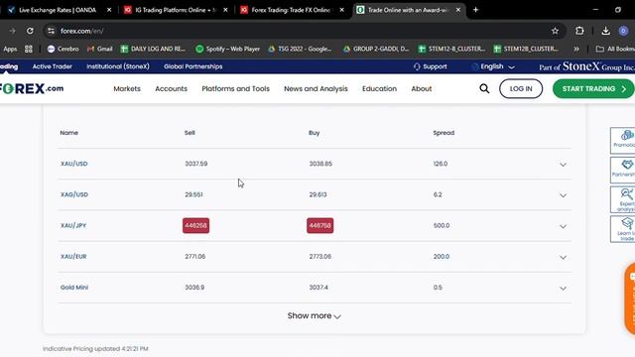
Task: Open the Platforms and Tools menu
Action: 236,88
